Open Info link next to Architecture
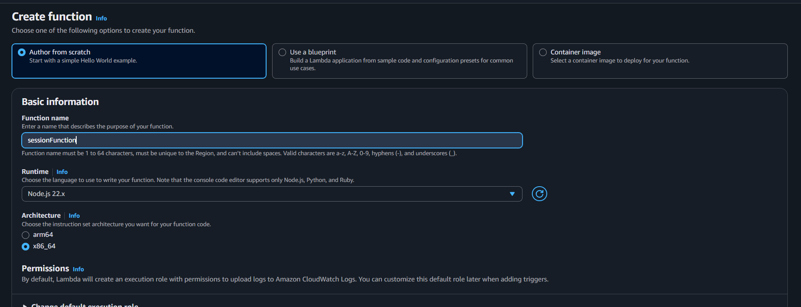The image size is (801, 307). pos(74,216)
